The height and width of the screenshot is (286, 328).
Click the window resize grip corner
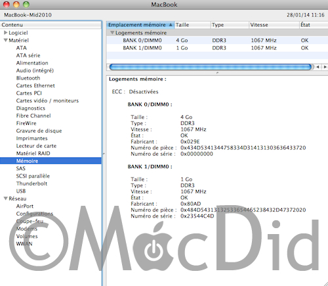click(325, 283)
